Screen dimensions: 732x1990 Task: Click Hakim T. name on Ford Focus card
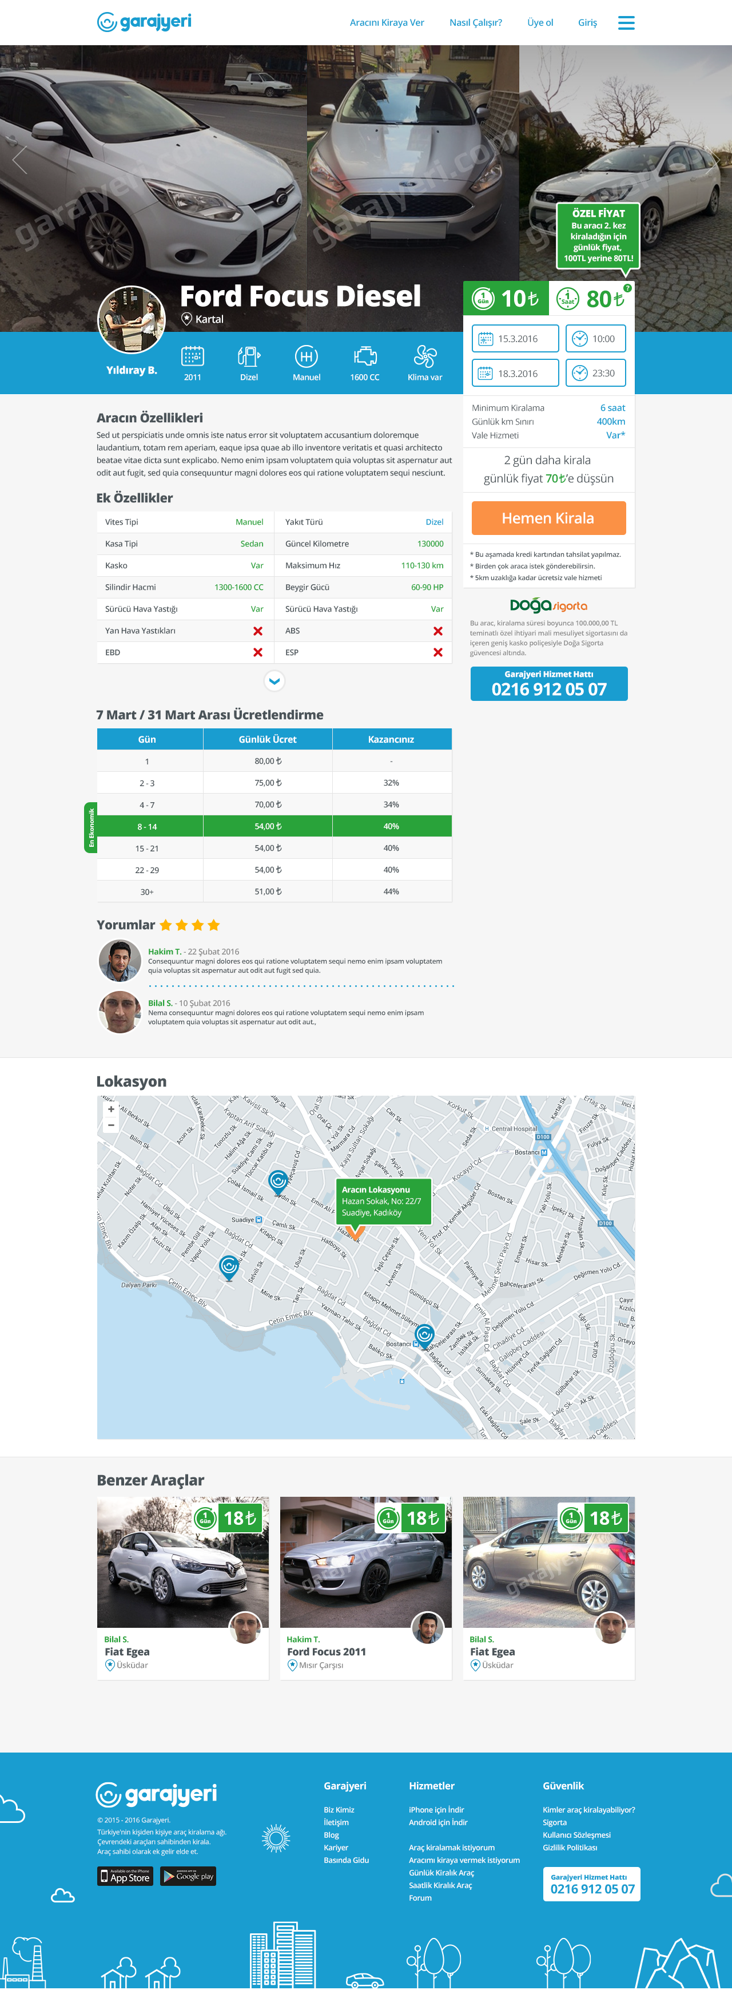pyautogui.click(x=304, y=1639)
